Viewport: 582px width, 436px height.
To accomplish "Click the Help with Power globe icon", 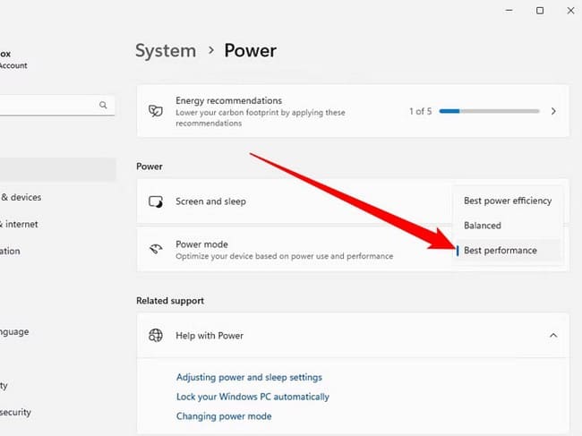I will (x=156, y=336).
